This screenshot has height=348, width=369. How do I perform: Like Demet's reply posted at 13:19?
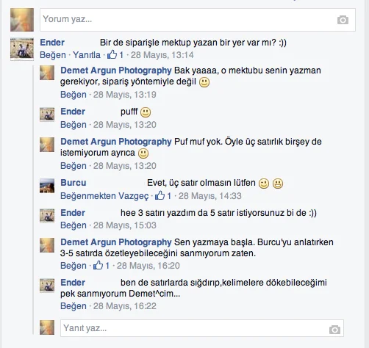click(x=74, y=95)
